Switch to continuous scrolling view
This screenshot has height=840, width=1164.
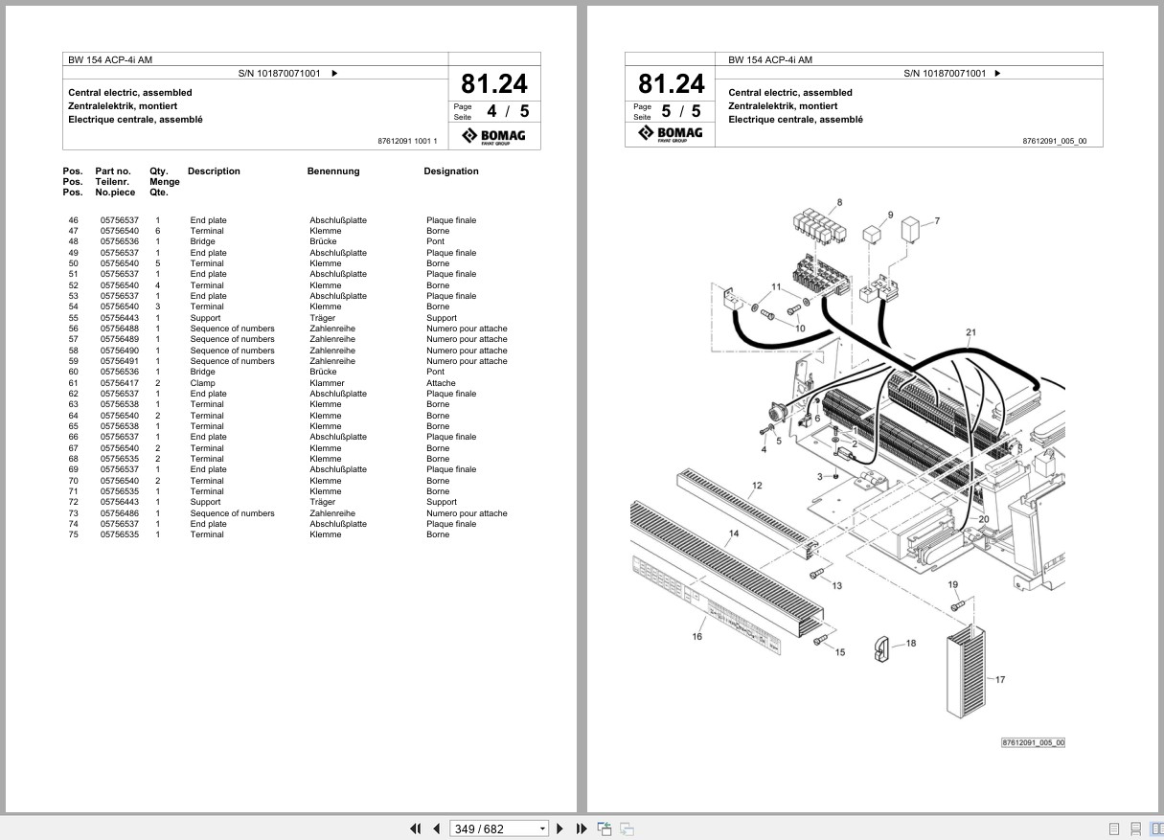pyautogui.click(x=1135, y=829)
